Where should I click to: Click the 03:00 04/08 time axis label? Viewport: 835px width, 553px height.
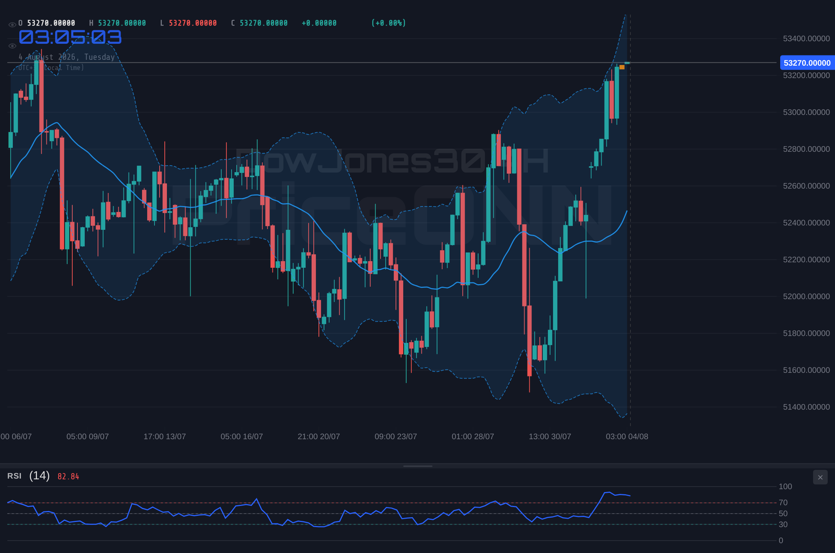tap(627, 437)
